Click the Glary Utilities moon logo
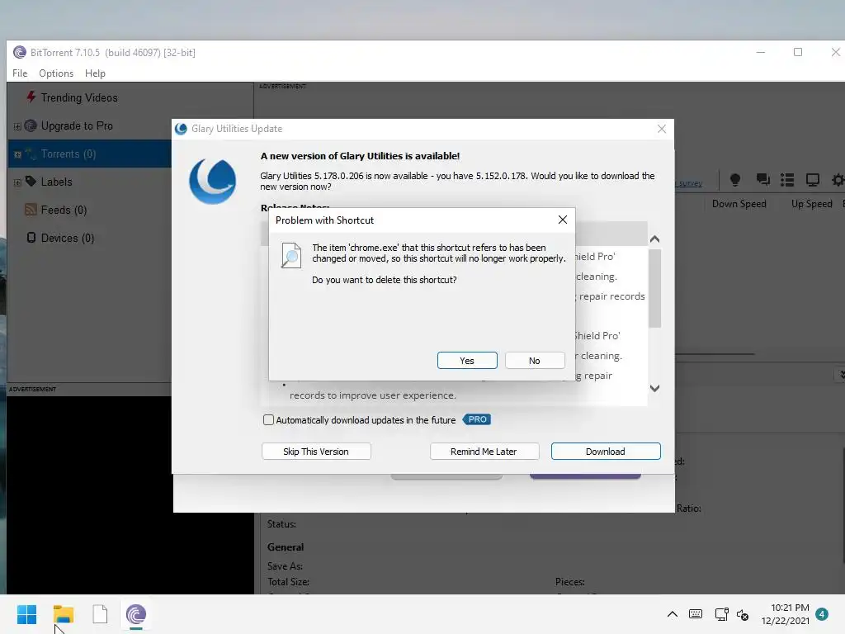The width and height of the screenshot is (845, 634). 212,181
